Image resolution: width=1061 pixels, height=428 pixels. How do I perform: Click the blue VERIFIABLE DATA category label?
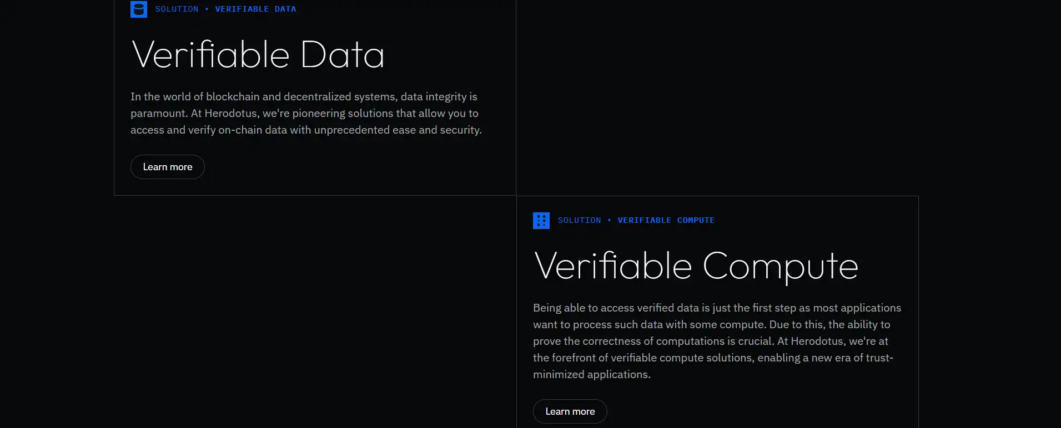tap(255, 9)
